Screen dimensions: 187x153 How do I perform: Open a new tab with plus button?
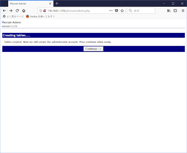click(57, 3)
